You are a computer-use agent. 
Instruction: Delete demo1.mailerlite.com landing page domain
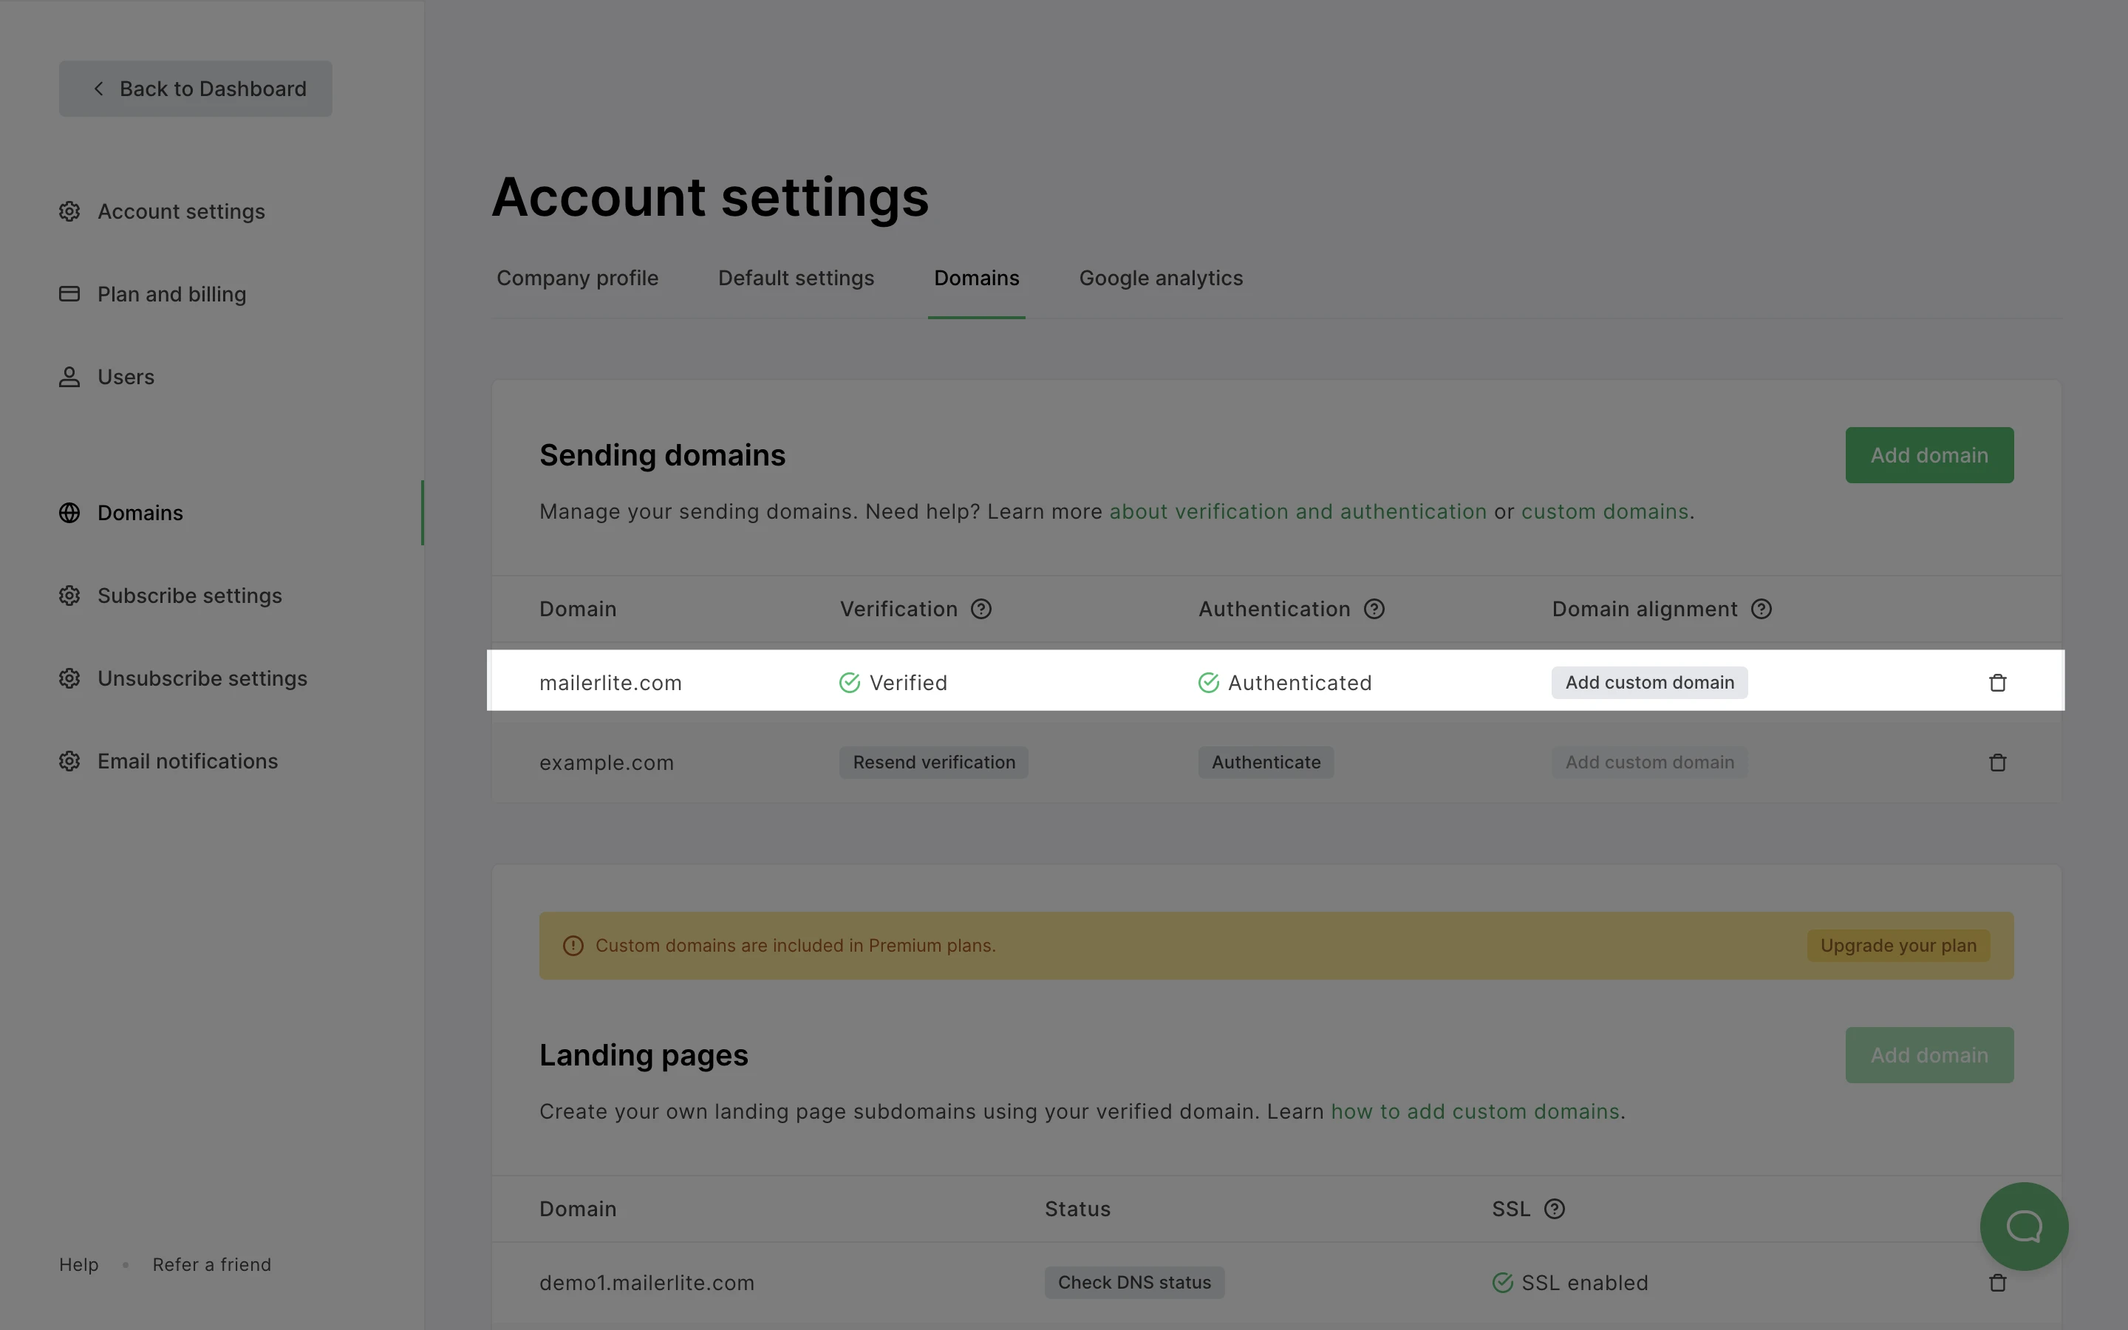point(1997,1283)
